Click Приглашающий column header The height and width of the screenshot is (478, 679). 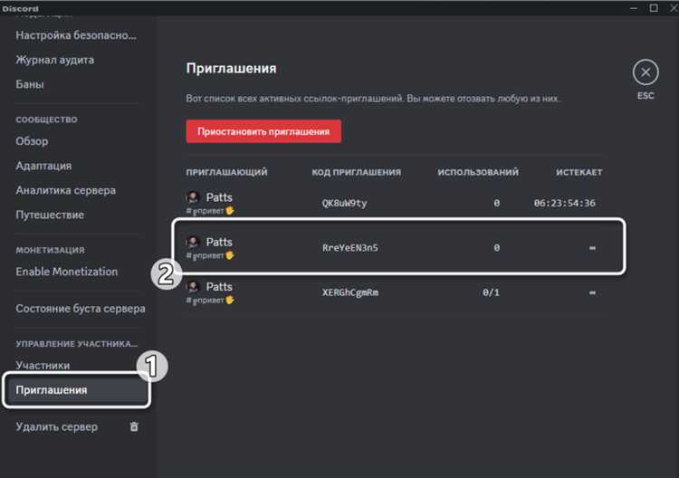[x=226, y=172]
